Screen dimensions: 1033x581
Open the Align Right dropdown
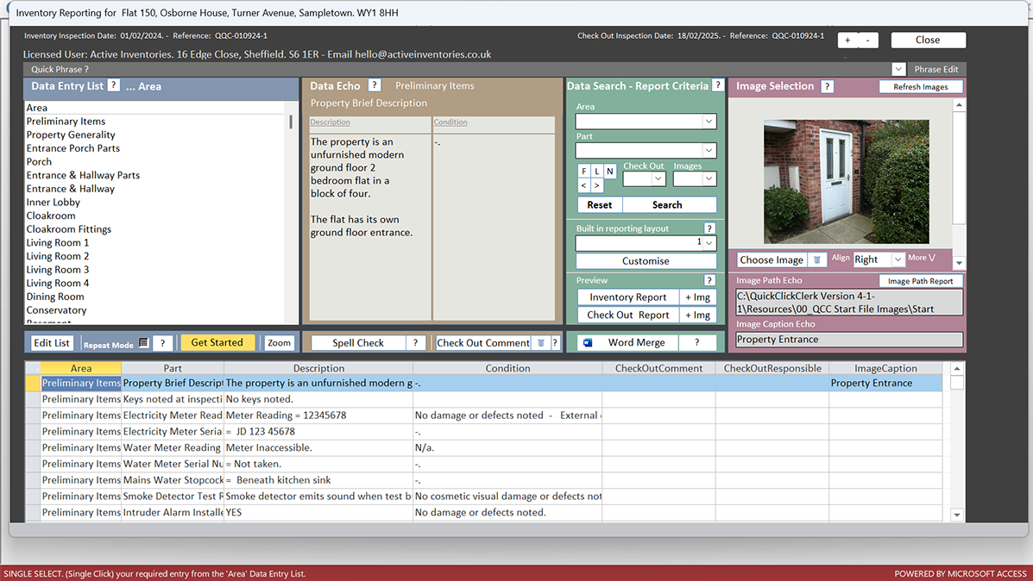(x=898, y=259)
